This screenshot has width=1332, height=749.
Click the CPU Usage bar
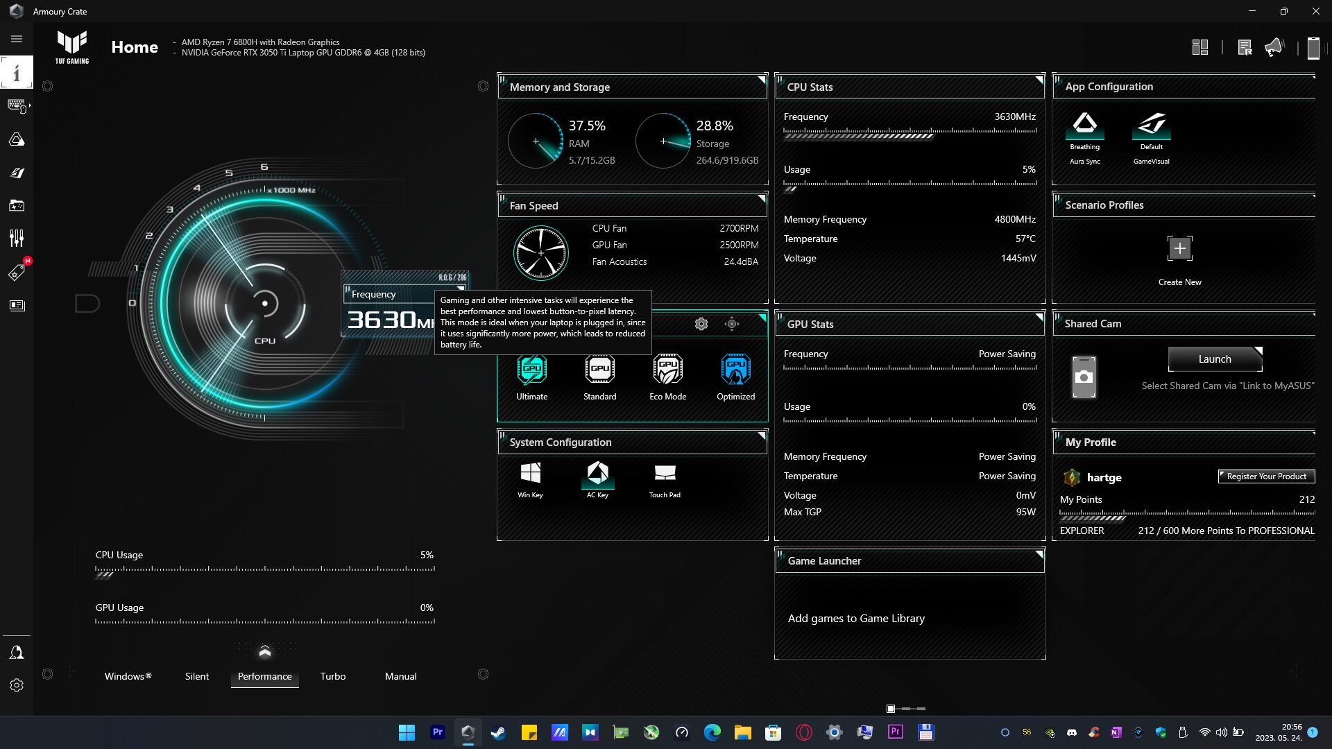click(x=265, y=571)
